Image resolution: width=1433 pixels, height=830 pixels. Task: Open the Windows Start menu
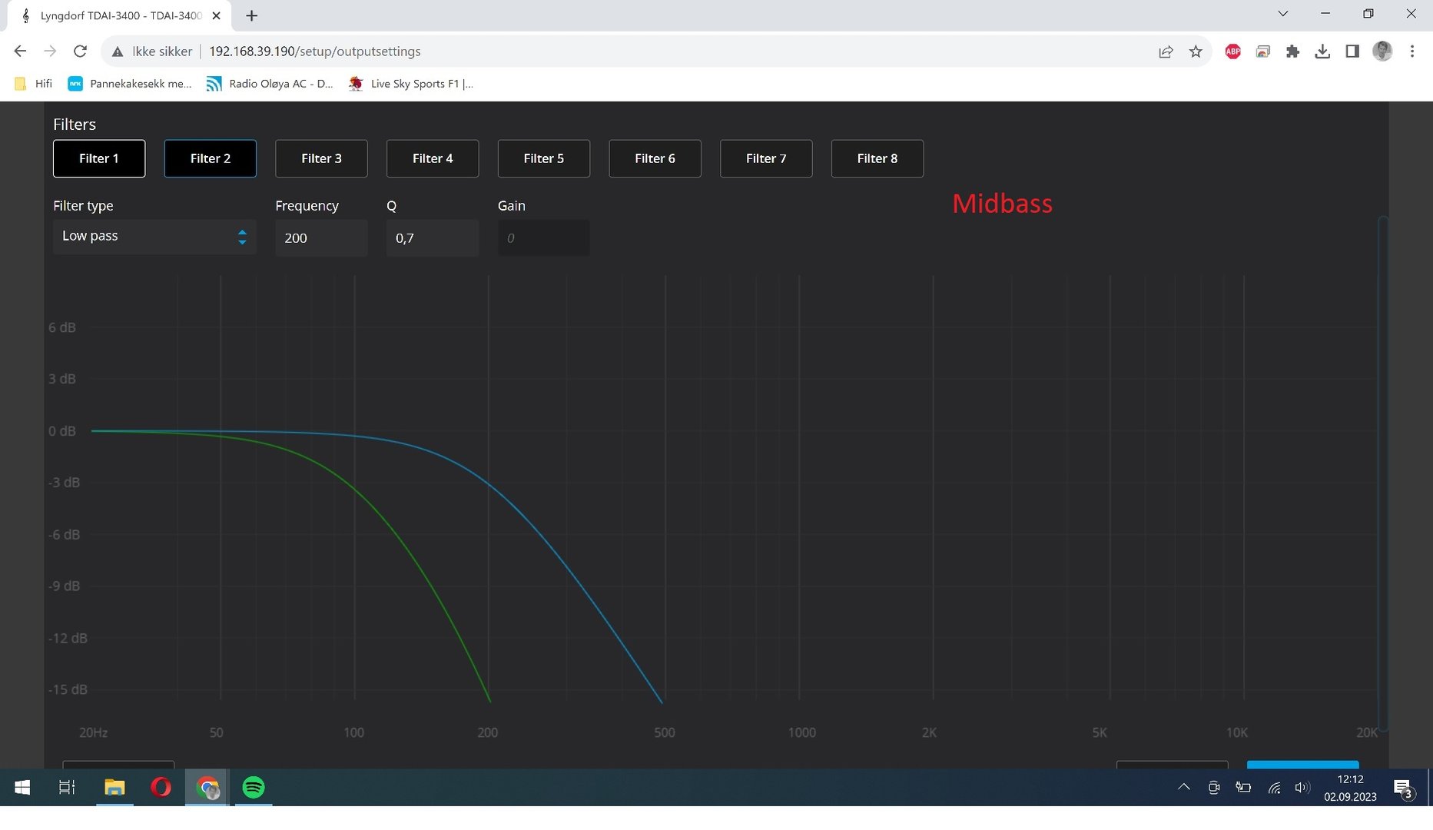tap(22, 787)
